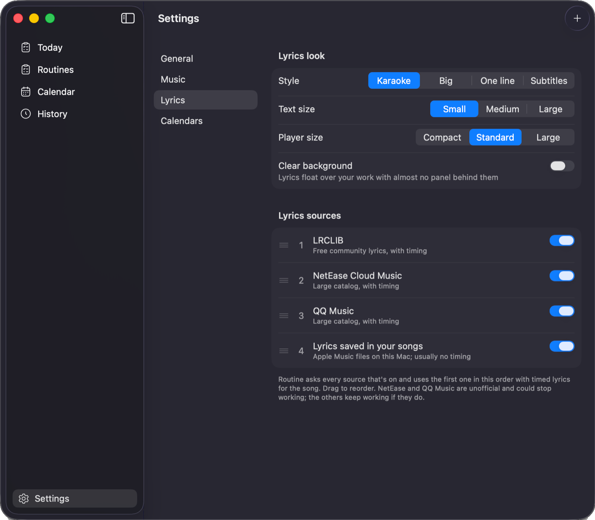Image resolution: width=595 pixels, height=520 pixels.
Task: Click the number 3 beside QQ Music
Action: (x=301, y=316)
